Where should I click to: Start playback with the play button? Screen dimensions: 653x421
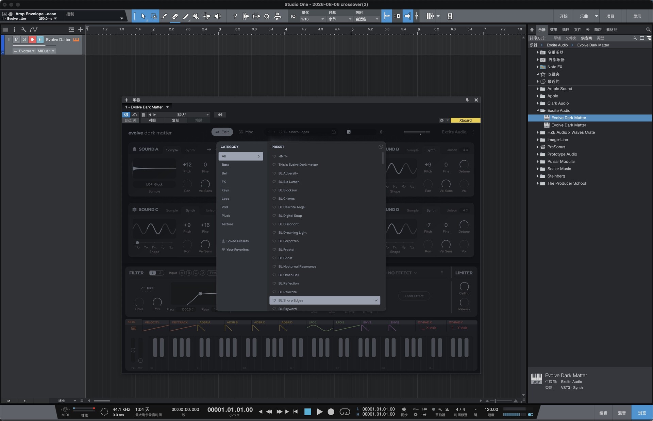(320, 411)
